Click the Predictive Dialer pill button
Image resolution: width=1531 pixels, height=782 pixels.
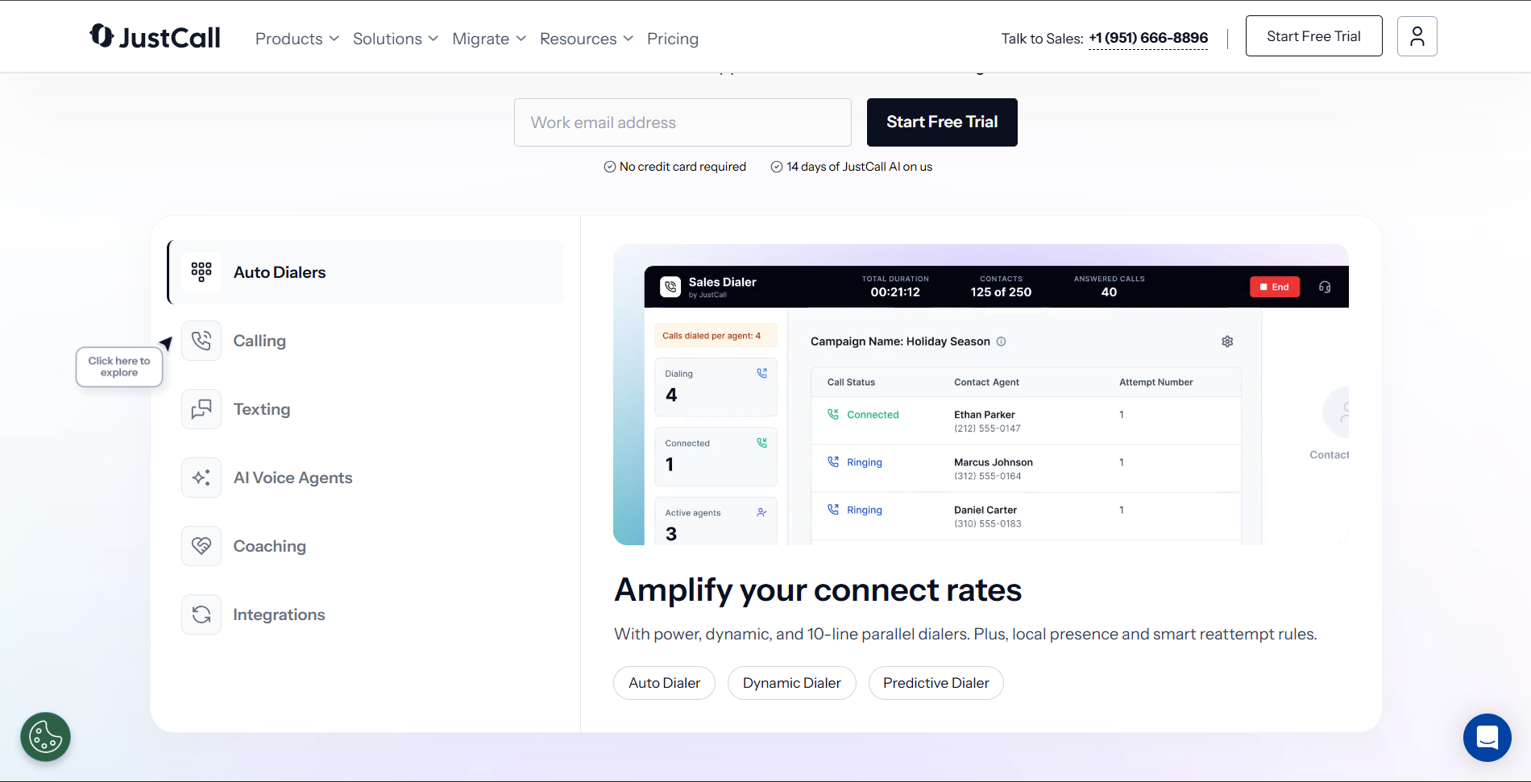[936, 683]
